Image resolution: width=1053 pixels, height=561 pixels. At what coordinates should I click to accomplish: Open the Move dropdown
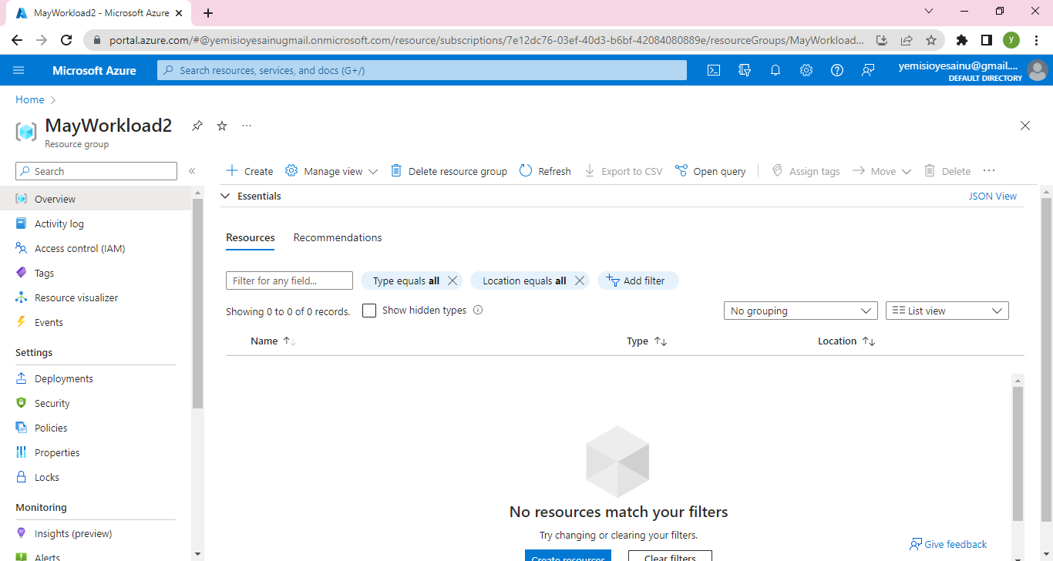click(x=882, y=171)
